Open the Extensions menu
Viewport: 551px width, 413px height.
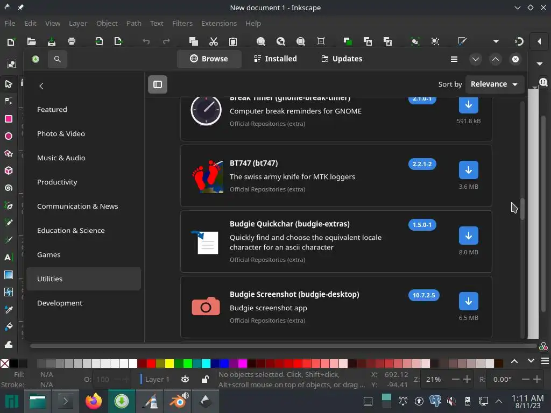219,23
